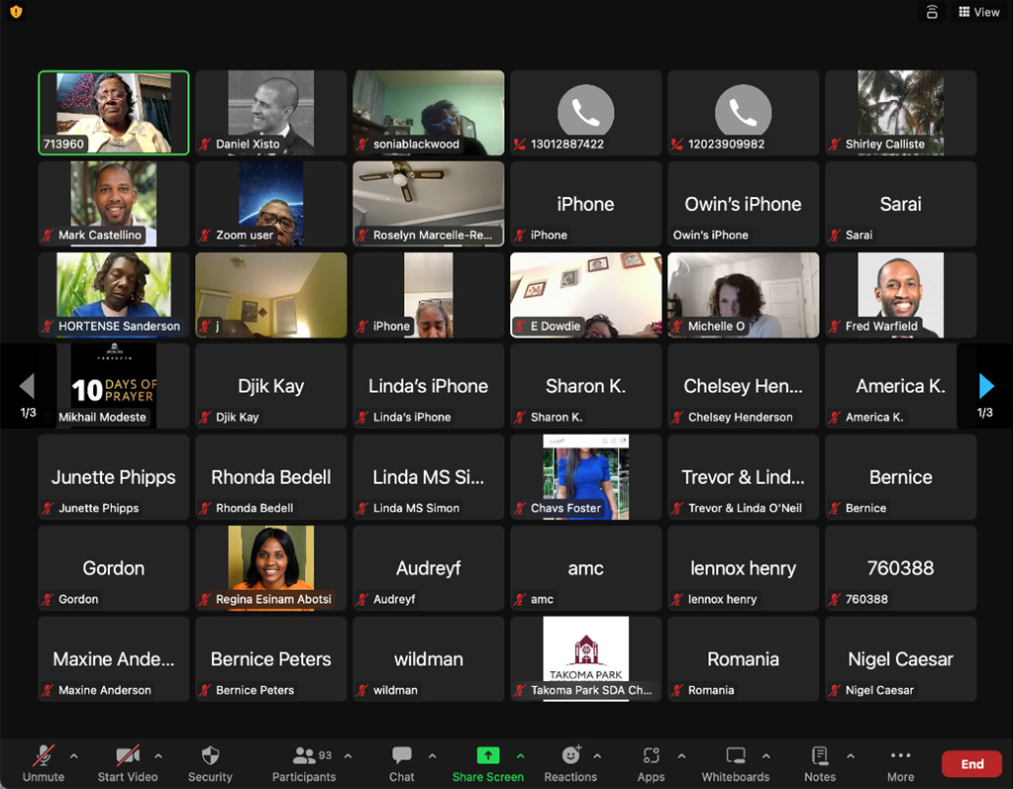Screen dimensions: 1013x789
Task: Click the green Share Screen icon
Action: tap(488, 756)
